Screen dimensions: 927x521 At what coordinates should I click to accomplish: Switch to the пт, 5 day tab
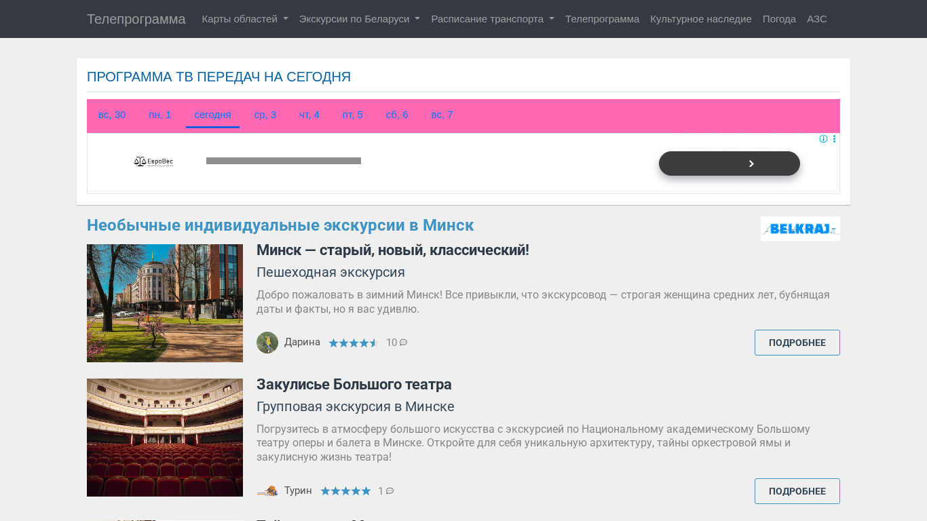click(x=352, y=115)
